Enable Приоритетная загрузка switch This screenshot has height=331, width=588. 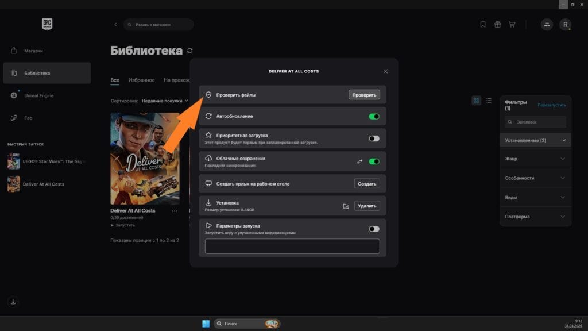[x=374, y=138]
